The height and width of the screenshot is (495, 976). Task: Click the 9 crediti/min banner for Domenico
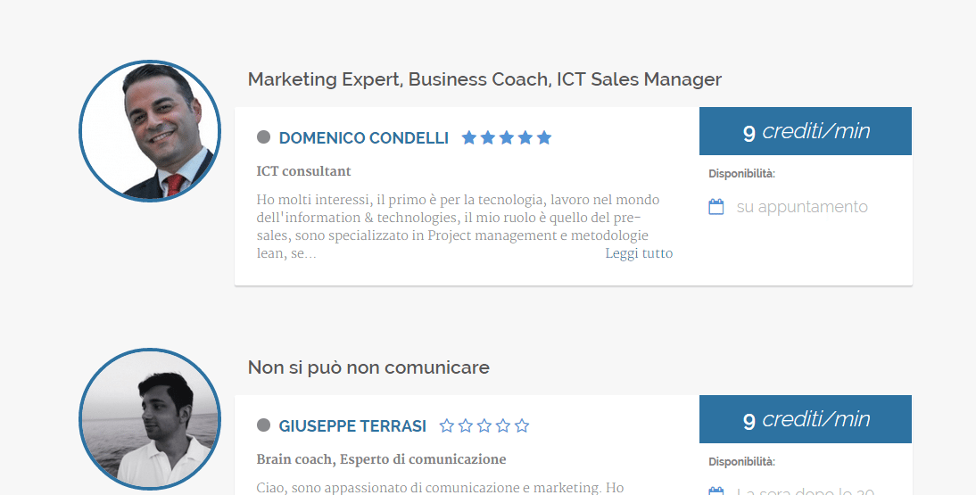[x=805, y=131]
